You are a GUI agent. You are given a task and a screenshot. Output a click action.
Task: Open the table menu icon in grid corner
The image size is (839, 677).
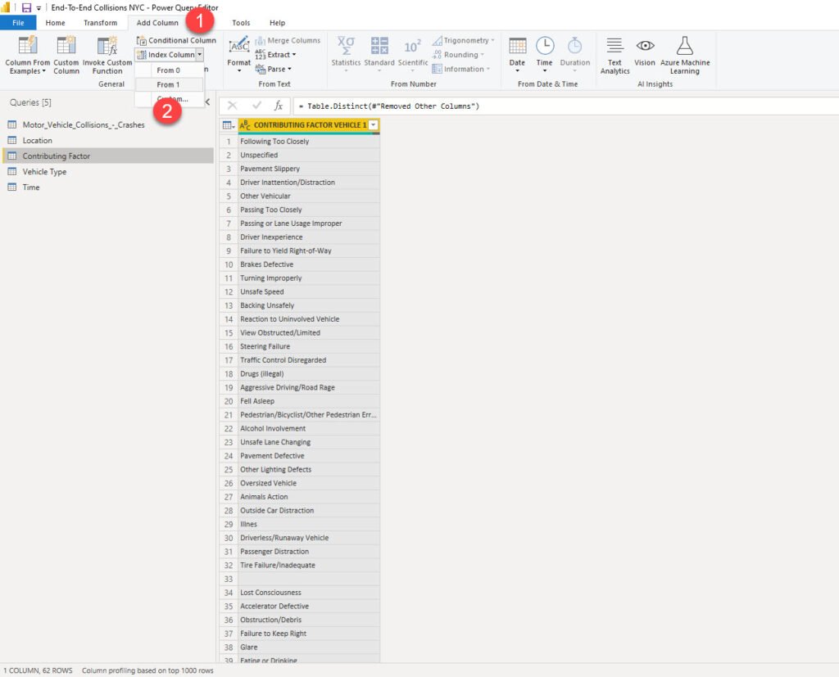tap(229, 125)
